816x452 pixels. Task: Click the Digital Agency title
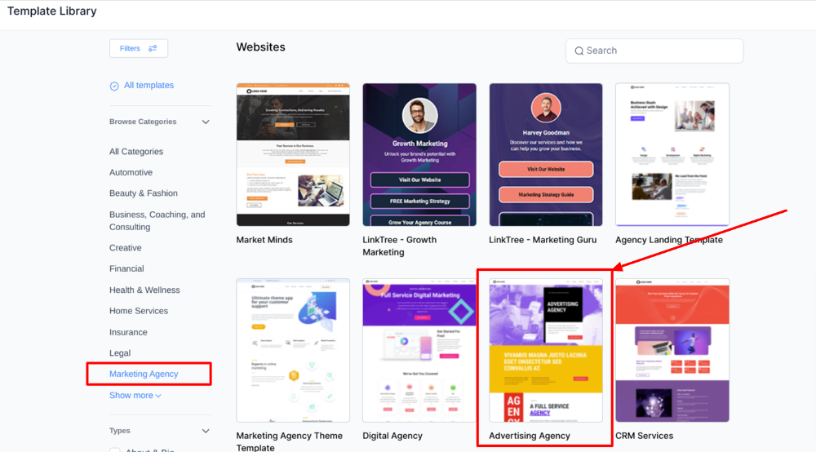tap(392, 436)
